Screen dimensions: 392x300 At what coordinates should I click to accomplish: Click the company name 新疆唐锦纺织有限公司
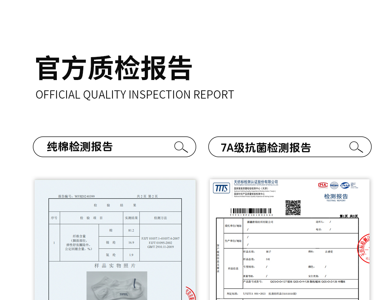pos(260,222)
